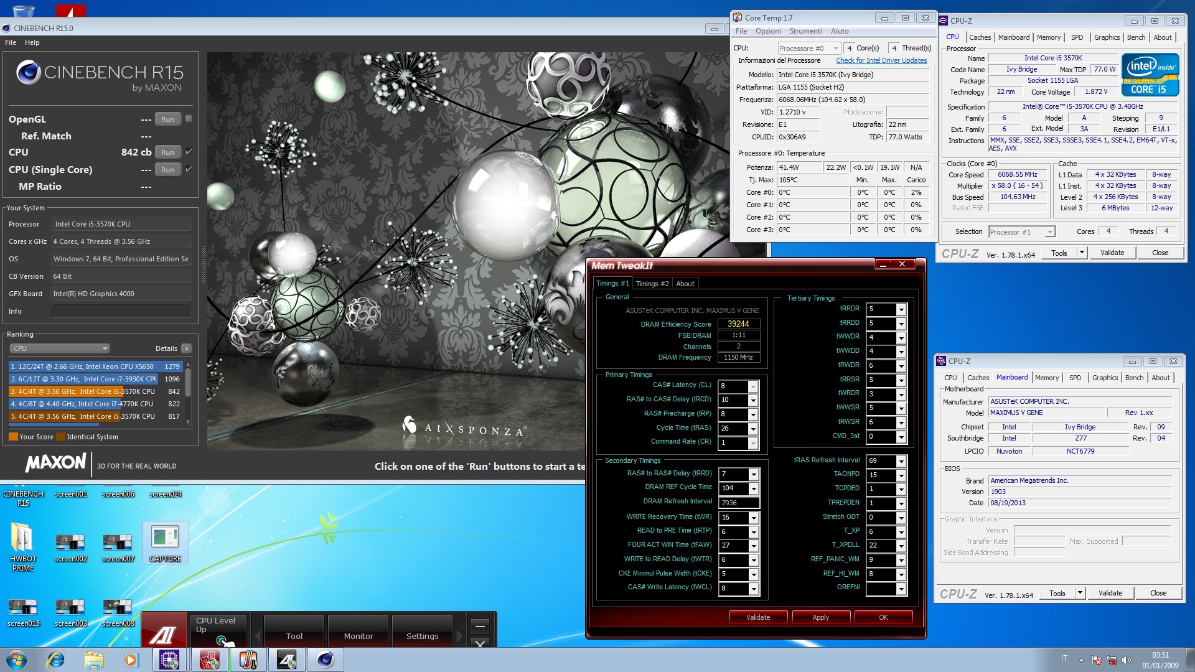Select ranking entry Intel Xeon CPU X5650
The image size is (1195, 672).
[x=95, y=366]
